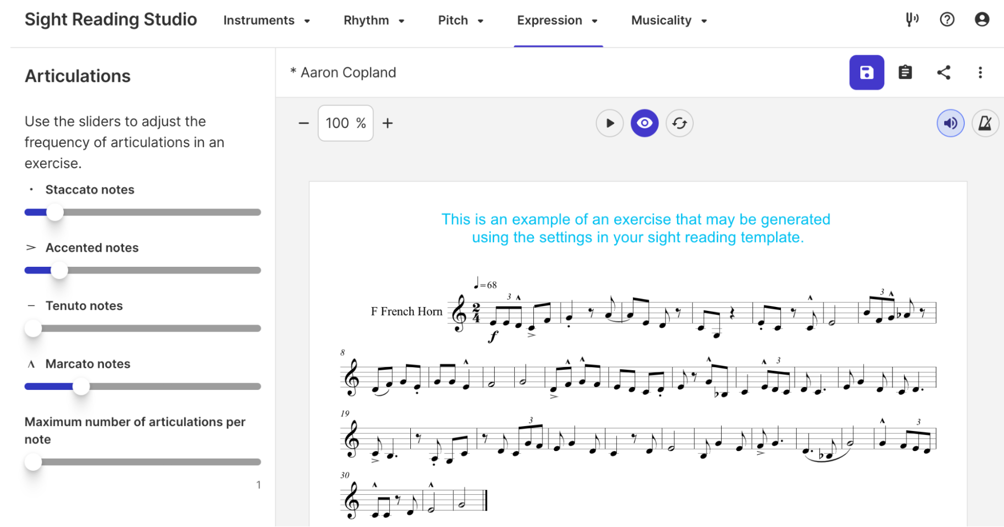Toggle the metronome button
1004x527 pixels.
click(985, 123)
